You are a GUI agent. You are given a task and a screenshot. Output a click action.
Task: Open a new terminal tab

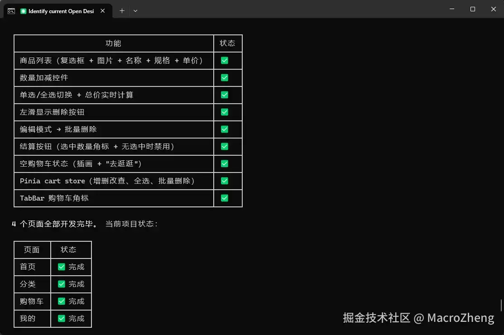(x=122, y=11)
